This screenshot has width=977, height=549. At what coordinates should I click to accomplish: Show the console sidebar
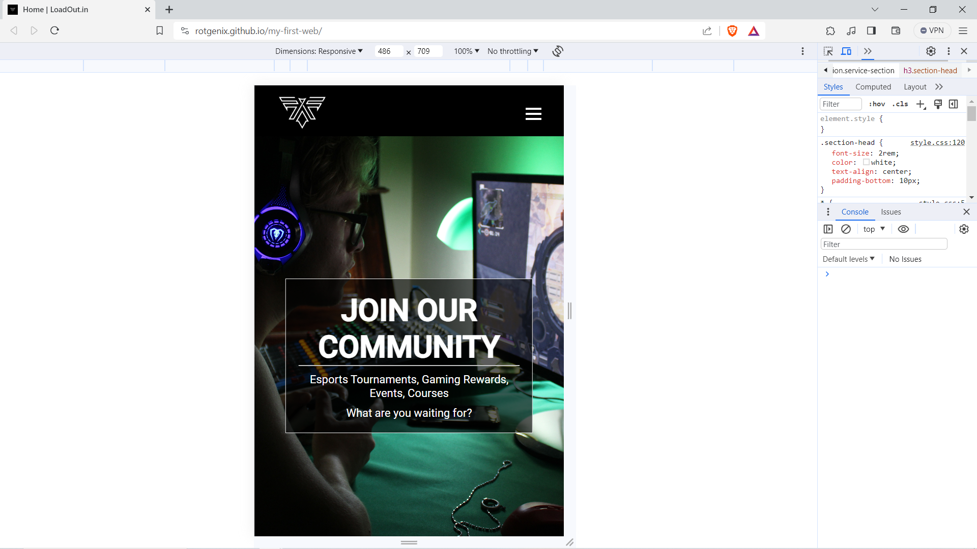pyautogui.click(x=828, y=229)
